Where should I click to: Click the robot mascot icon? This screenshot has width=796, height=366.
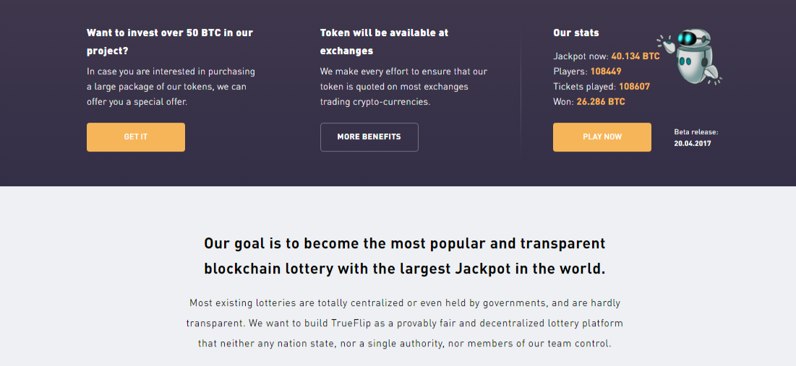(690, 57)
